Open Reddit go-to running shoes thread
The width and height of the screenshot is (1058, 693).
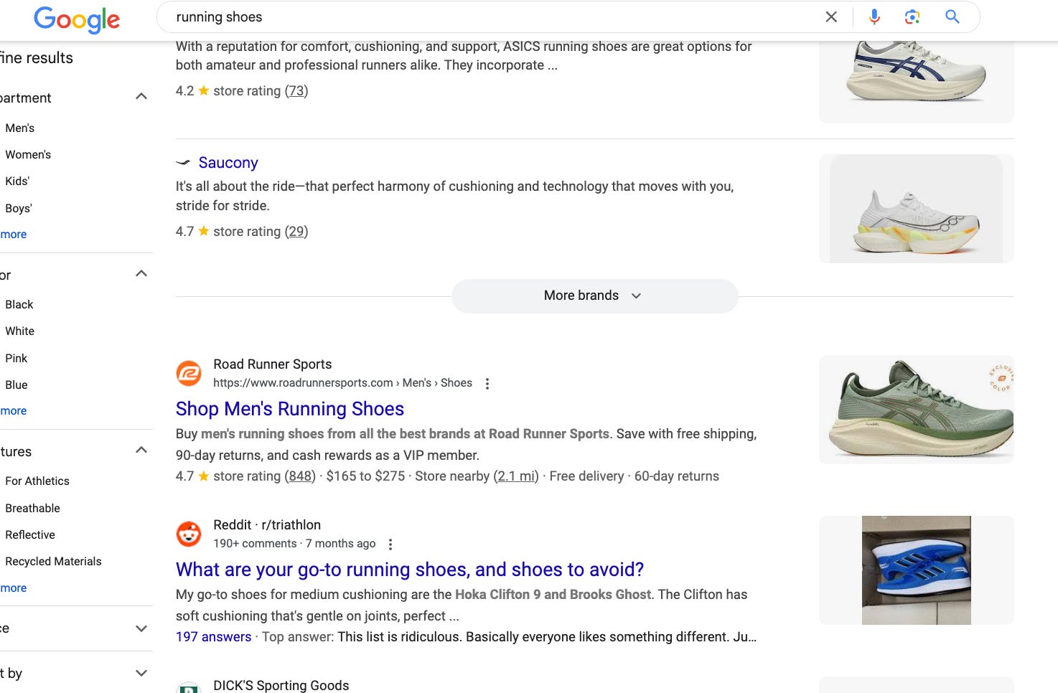click(410, 569)
